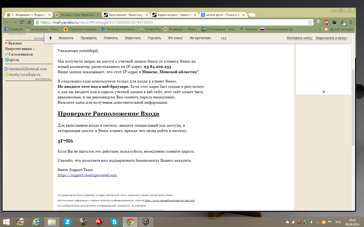Open the flower game taskbar icon
The image size is (364, 227).
(83, 222)
